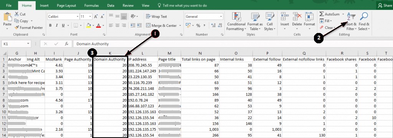Toggle Italic formatting
Viewport: 393px width, 138px height.
pos(57,26)
